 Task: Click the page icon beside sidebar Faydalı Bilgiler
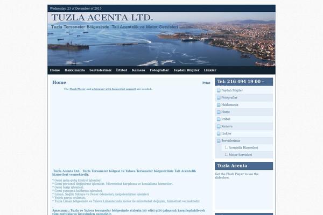pos(219,90)
